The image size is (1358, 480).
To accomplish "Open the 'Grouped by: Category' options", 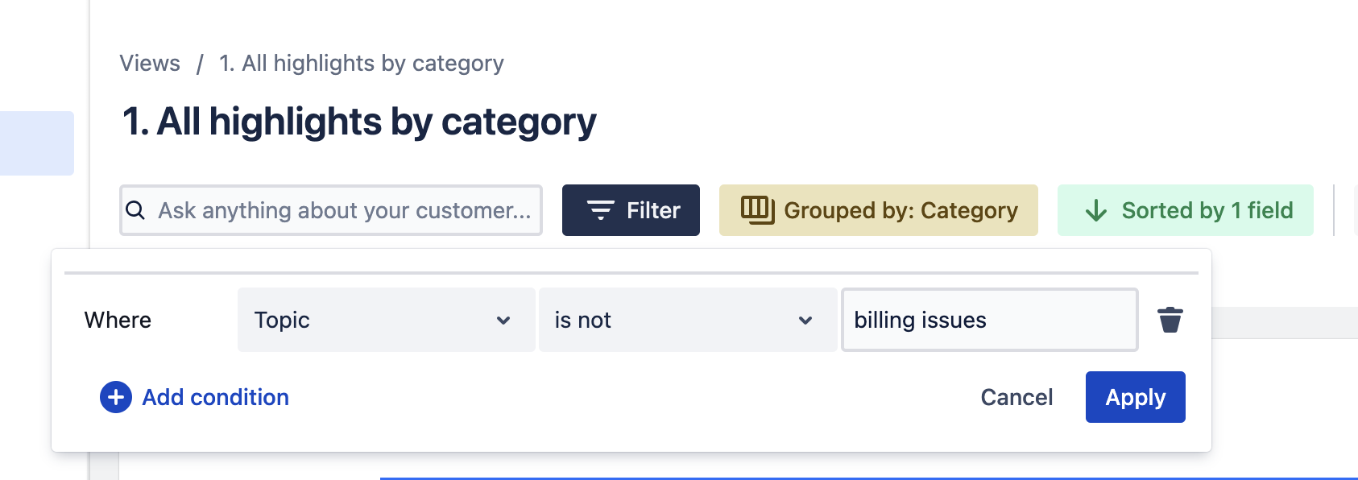I will tap(878, 210).
